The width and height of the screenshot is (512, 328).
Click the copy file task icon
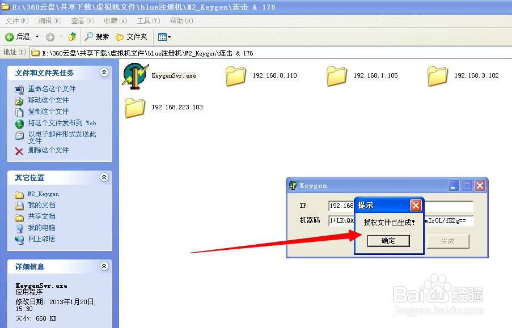19,112
